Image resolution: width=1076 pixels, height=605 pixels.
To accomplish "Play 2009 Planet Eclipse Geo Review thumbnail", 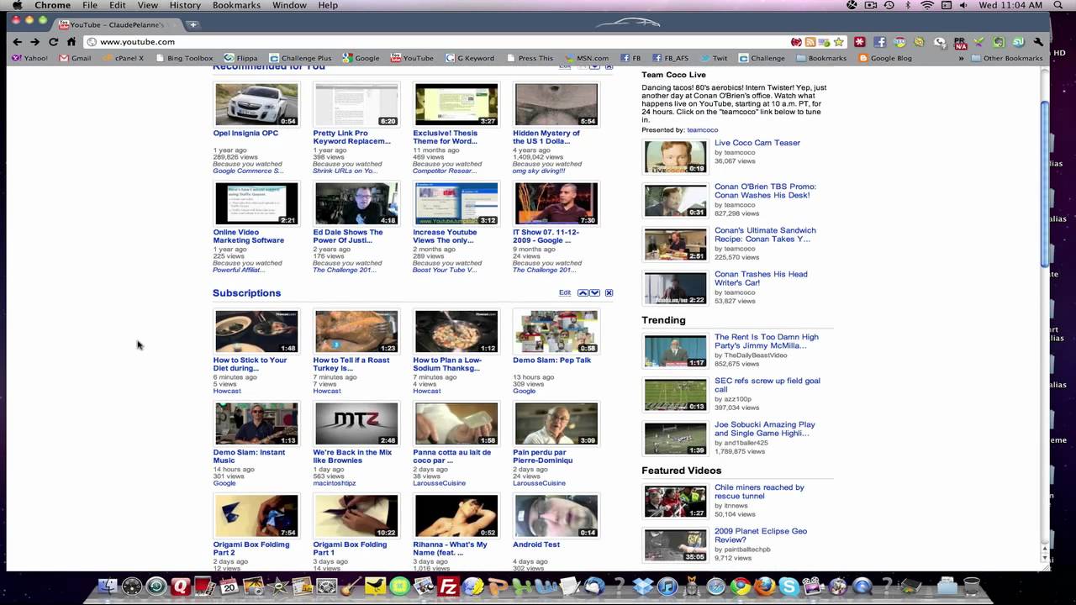I will 675,545.
